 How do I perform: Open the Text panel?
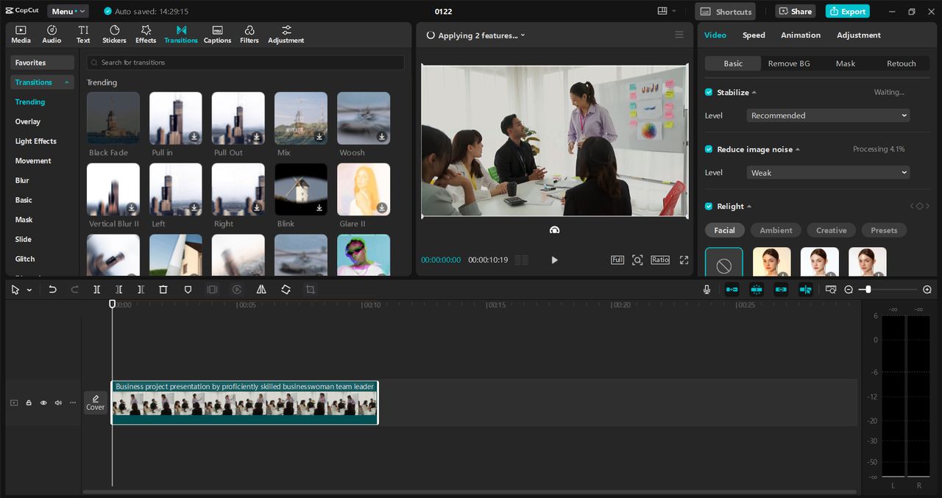pyautogui.click(x=83, y=35)
